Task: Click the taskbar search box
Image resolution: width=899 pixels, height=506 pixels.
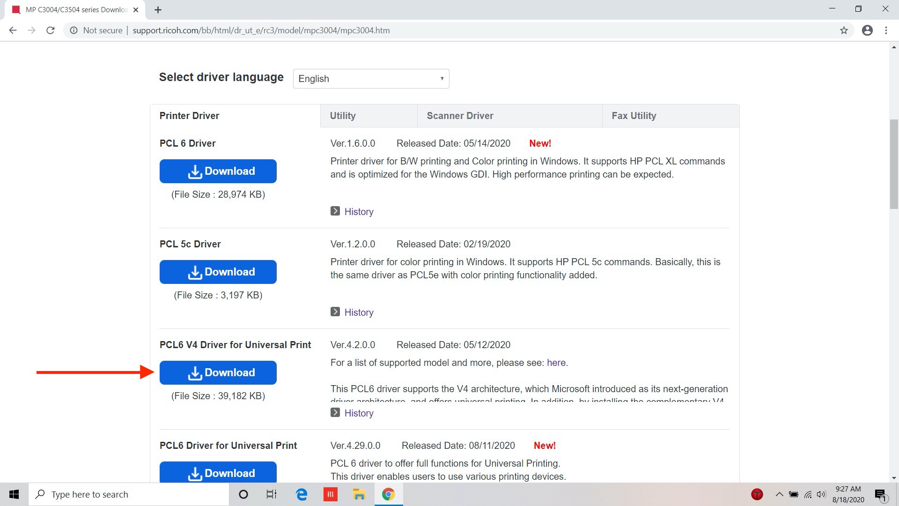Action: tap(129, 494)
